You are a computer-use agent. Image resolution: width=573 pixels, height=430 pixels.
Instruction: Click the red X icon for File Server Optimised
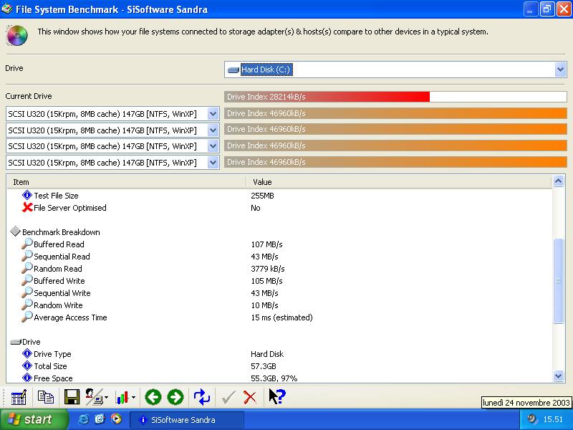click(27, 207)
